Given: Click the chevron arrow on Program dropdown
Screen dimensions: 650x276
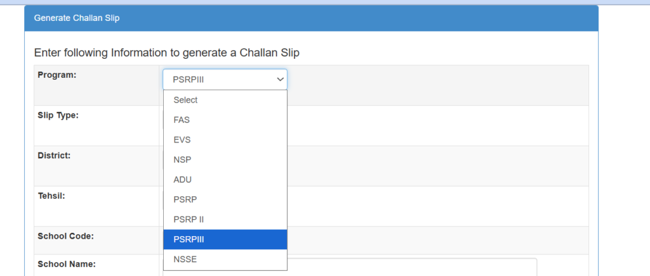Looking at the screenshot, I should pyautogui.click(x=280, y=80).
